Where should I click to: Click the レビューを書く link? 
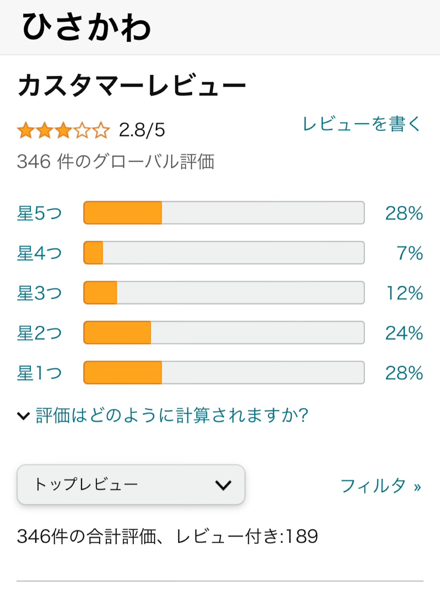pos(362,124)
